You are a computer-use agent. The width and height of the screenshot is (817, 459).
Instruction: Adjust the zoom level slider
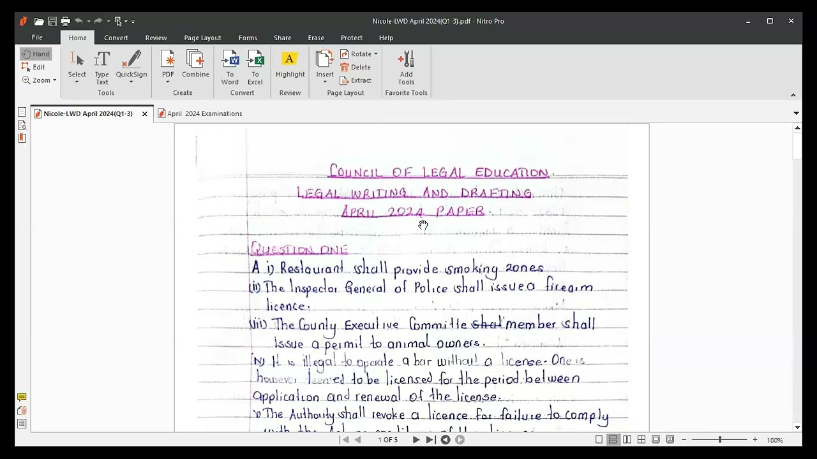(720, 440)
